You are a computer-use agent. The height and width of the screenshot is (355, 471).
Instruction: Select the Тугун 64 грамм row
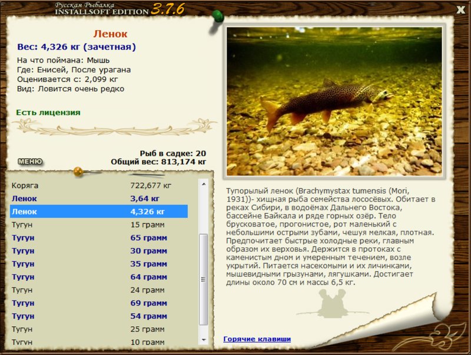click(99, 277)
